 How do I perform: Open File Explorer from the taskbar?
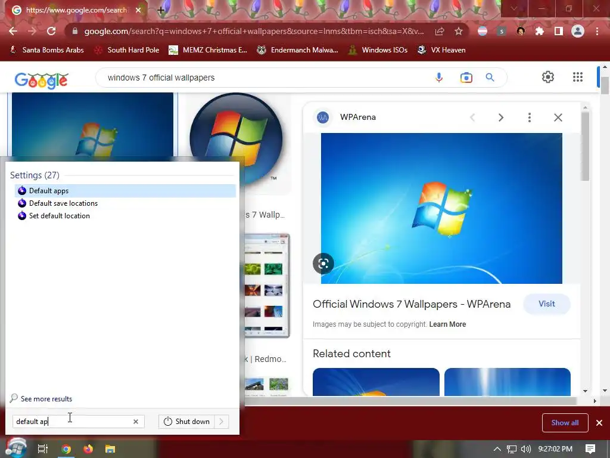click(x=110, y=449)
